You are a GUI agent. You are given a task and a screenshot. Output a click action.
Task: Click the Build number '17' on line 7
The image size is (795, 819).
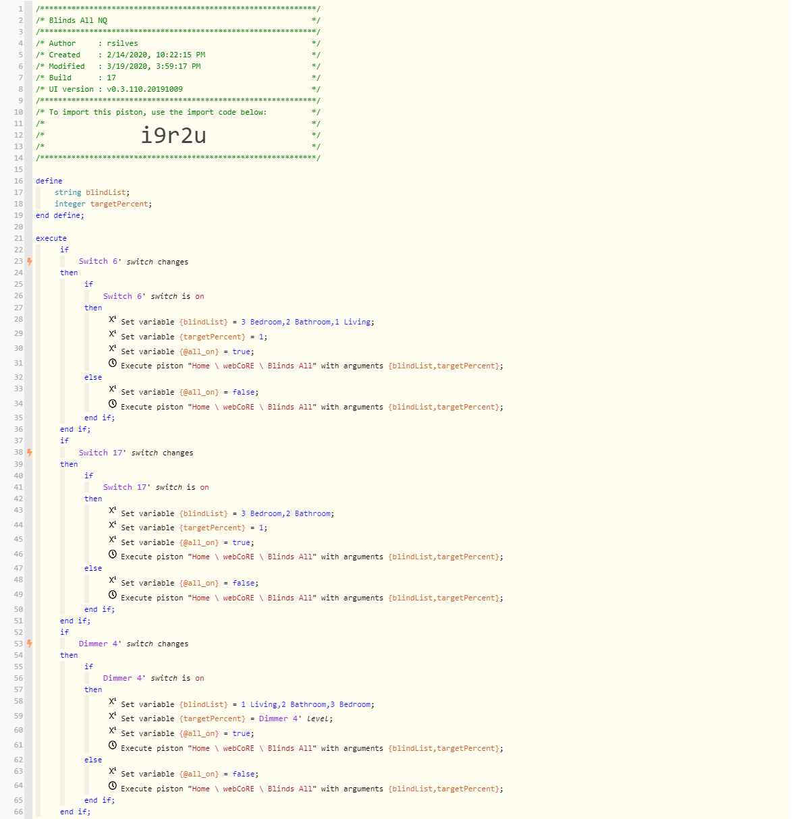click(x=111, y=78)
